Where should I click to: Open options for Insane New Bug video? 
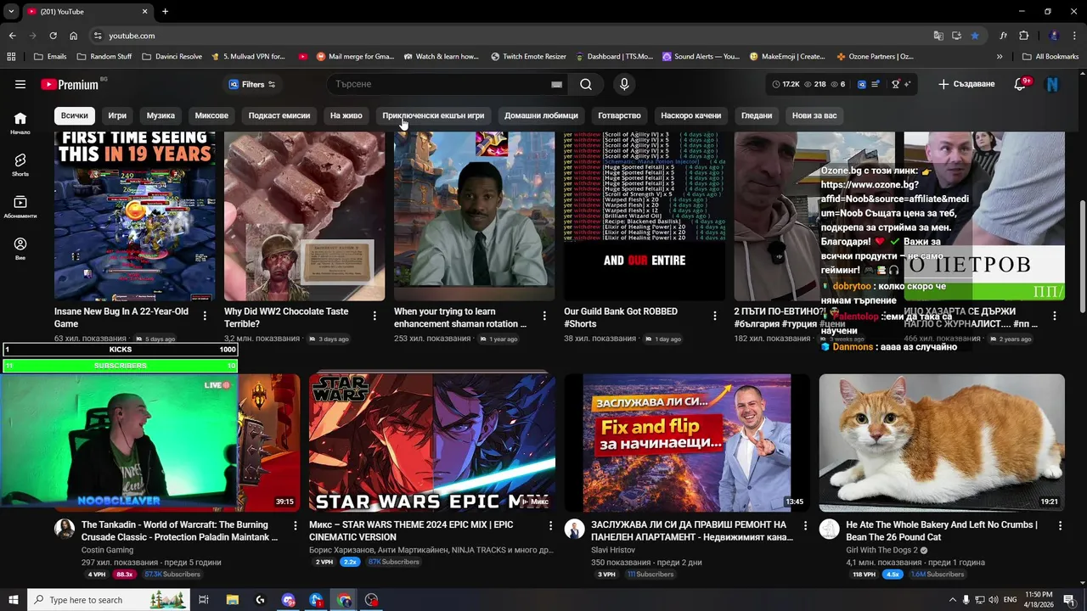click(x=205, y=316)
